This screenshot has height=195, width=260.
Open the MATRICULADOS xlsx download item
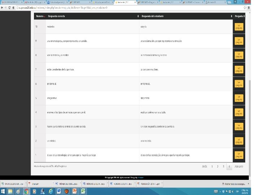click(x=13, y=184)
